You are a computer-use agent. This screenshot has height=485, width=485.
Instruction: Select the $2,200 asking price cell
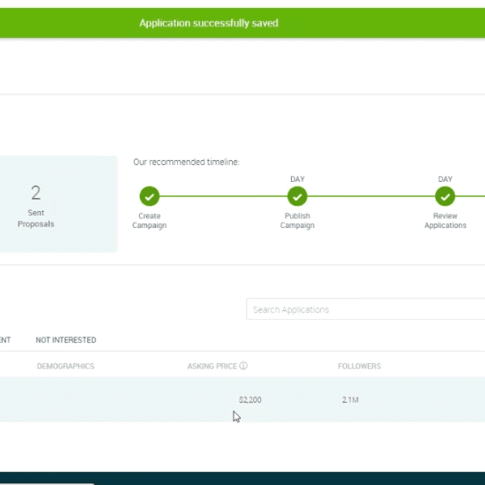tap(250, 400)
